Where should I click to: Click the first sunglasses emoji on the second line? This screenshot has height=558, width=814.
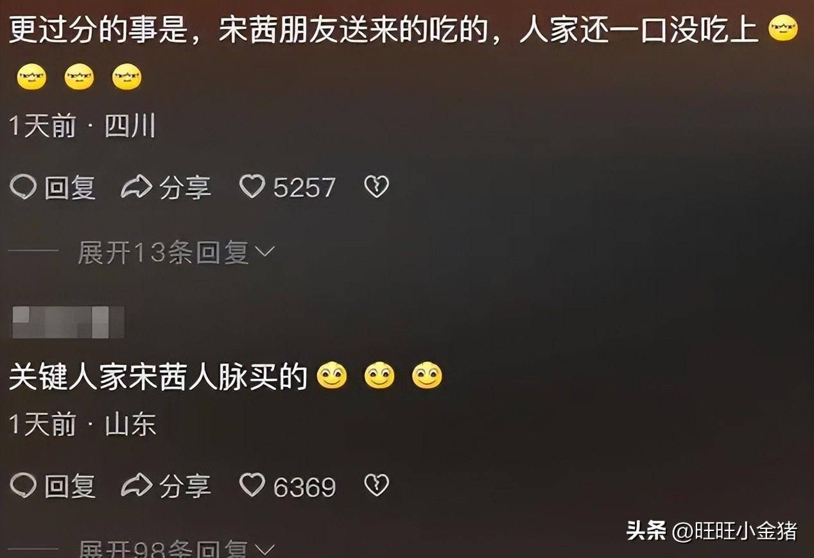(x=31, y=78)
